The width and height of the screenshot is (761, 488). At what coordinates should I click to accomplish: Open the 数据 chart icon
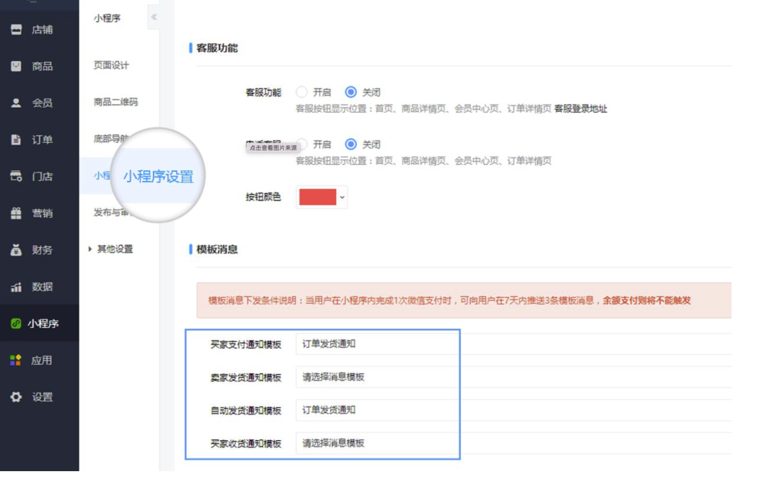coord(16,287)
